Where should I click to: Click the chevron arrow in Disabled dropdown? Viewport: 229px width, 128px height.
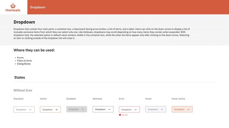83,109
